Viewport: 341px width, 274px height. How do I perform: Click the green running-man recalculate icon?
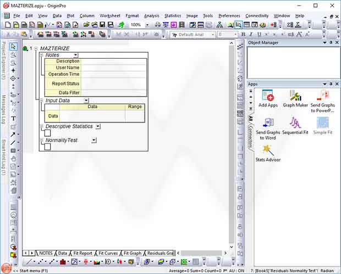tap(121, 25)
